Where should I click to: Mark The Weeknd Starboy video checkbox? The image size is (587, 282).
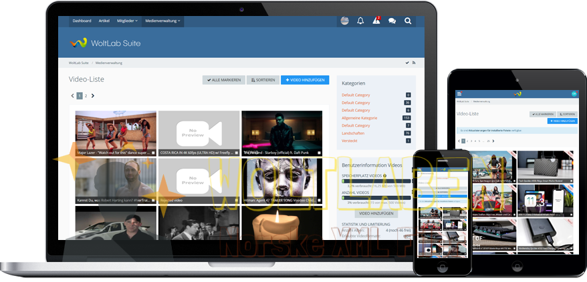pyautogui.click(x=319, y=153)
